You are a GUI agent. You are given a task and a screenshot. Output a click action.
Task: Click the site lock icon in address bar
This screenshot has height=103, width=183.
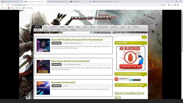(12, 5)
